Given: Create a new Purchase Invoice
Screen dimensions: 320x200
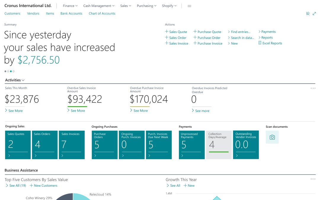Looking at the screenshot, I should (208, 43).
